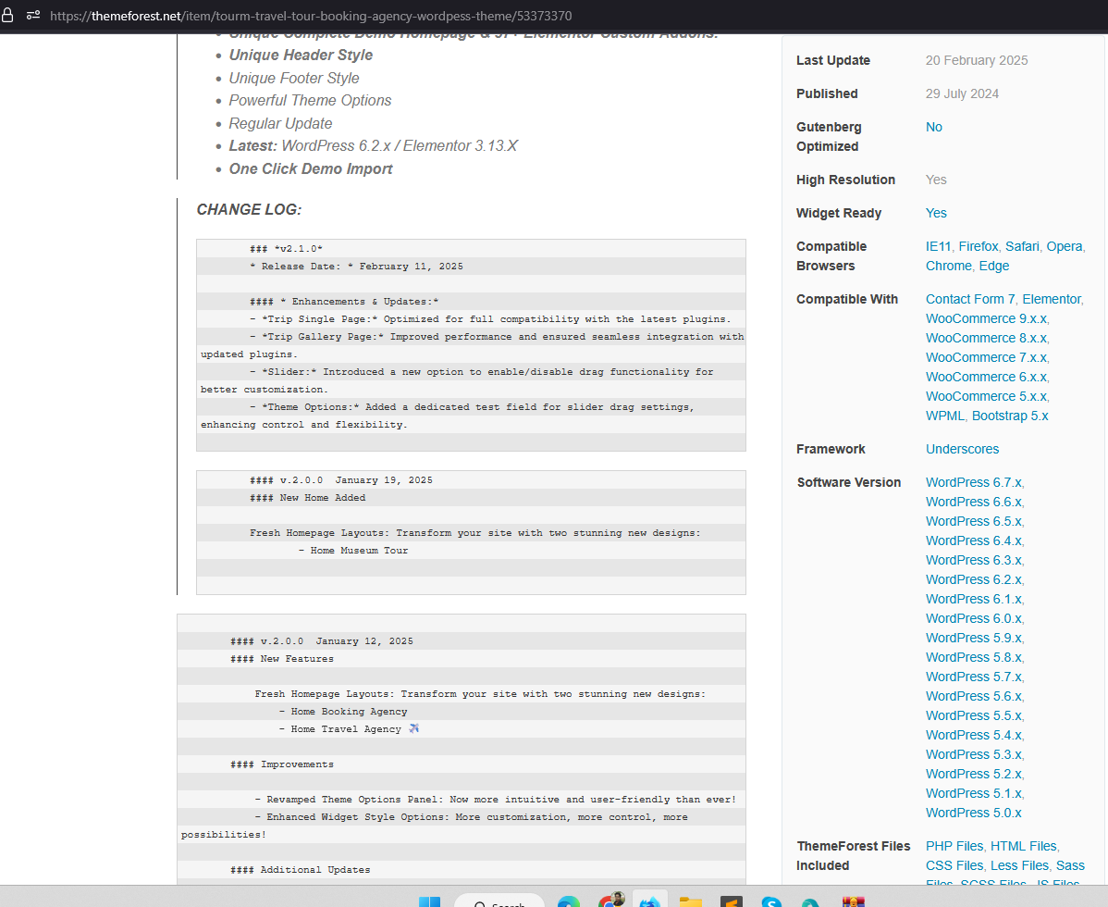Click the Contact Form 7 link
Image resolution: width=1108 pixels, height=907 pixels.
pos(970,299)
